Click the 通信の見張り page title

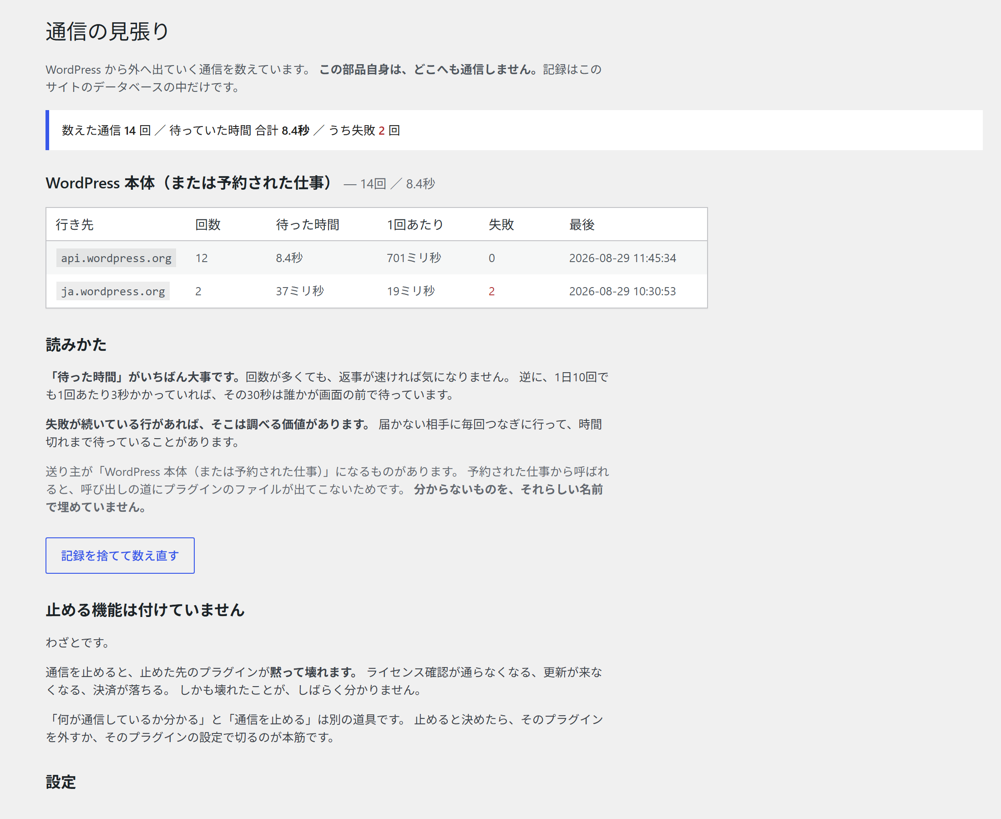pos(107,31)
